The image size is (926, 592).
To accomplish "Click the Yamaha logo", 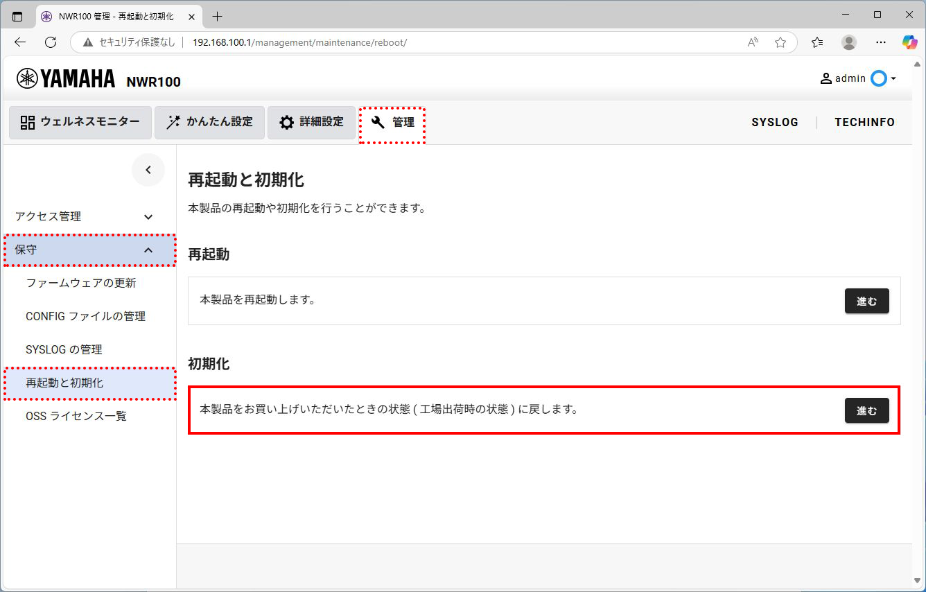I will [x=66, y=79].
